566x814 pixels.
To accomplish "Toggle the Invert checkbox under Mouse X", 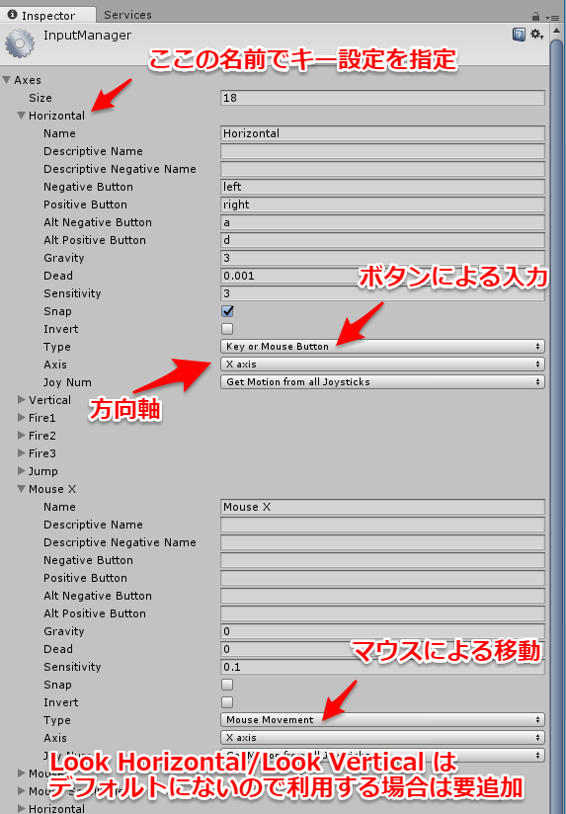I will click(x=227, y=701).
